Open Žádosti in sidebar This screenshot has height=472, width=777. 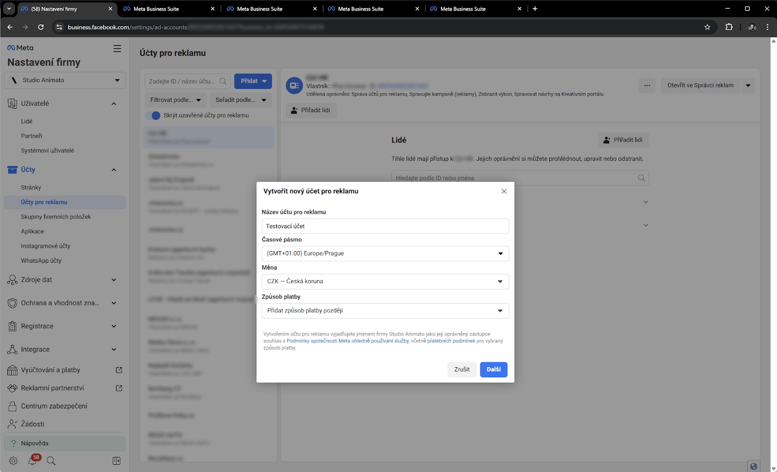[33, 424]
